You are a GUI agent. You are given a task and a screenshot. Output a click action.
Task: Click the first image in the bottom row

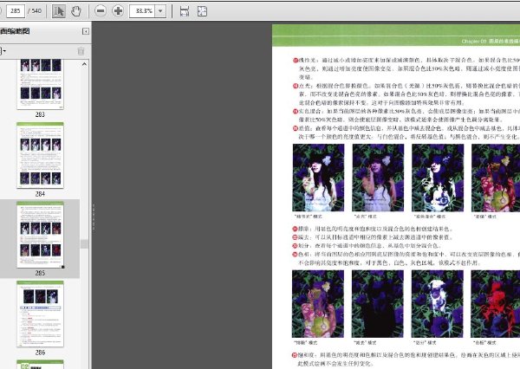pyautogui.click(x=318, y=304)
